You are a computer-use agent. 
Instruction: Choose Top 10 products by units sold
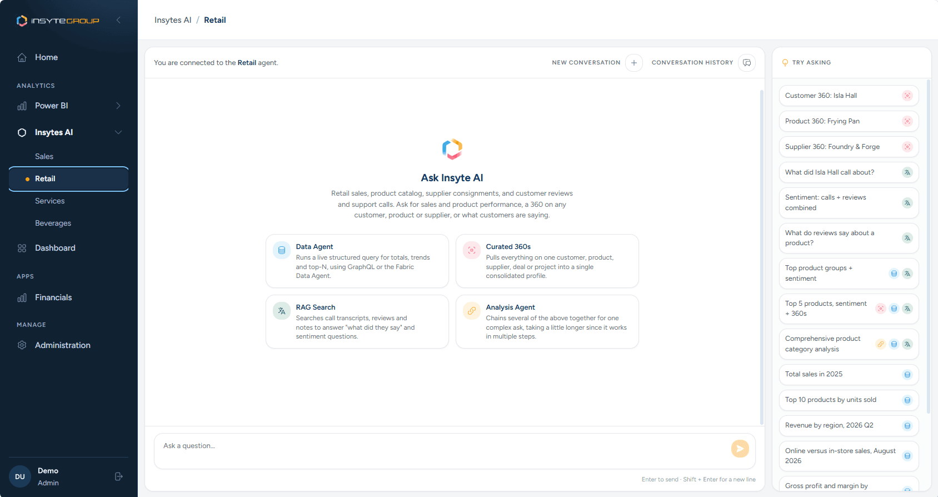click(x=849, y=400)
